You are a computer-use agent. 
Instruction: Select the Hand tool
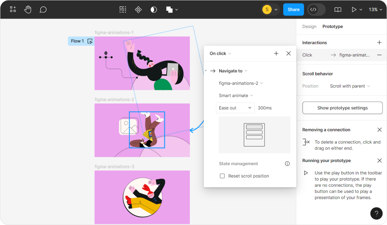(28, 9)
